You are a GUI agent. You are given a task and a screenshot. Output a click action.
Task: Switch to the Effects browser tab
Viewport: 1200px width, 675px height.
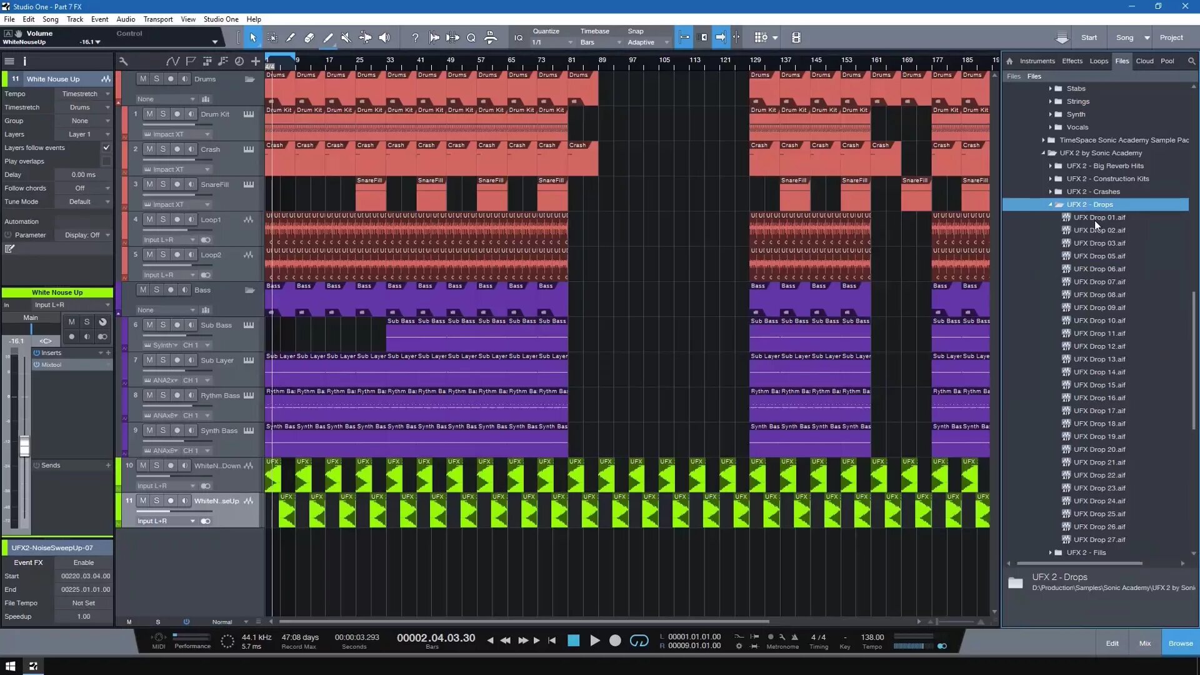click(1072, 61)
